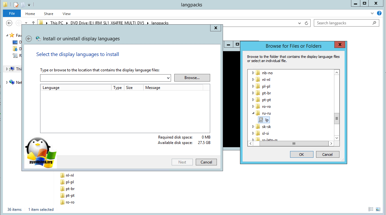Click into the Search langpacks field

[343, 23]
